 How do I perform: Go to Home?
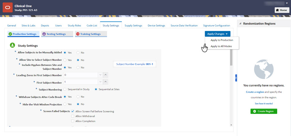click(282, 10)
